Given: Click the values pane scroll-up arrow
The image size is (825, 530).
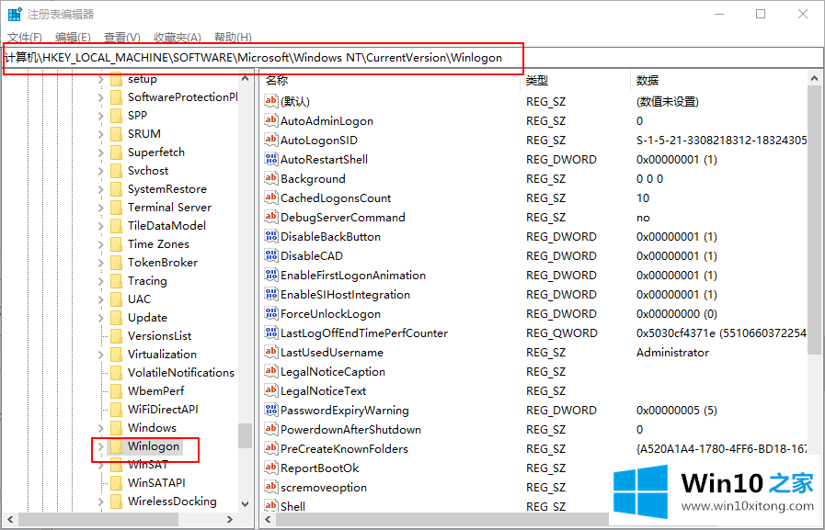Looking at the screenshot, I should tap(815, 79).
